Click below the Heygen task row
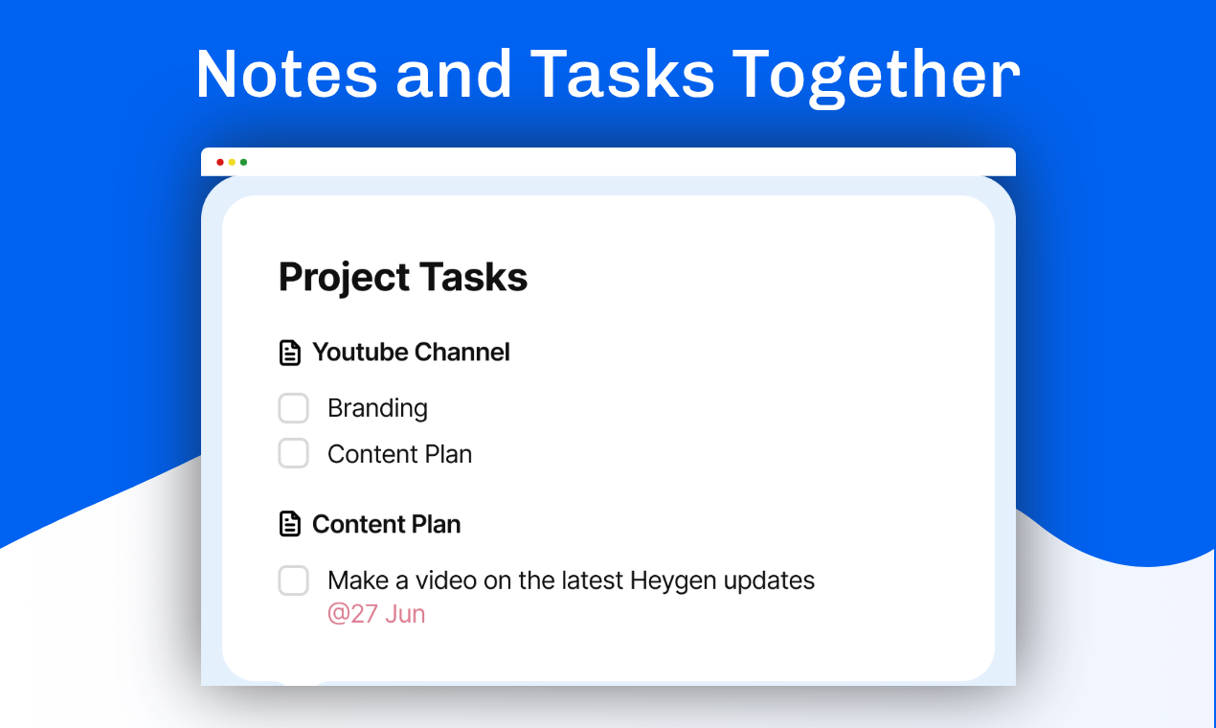The image size is (1216, 728). tap(574, 651)
